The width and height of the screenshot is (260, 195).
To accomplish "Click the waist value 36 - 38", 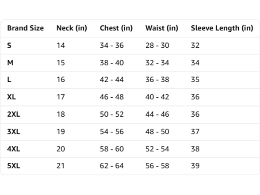I will [x=157, y=80].
